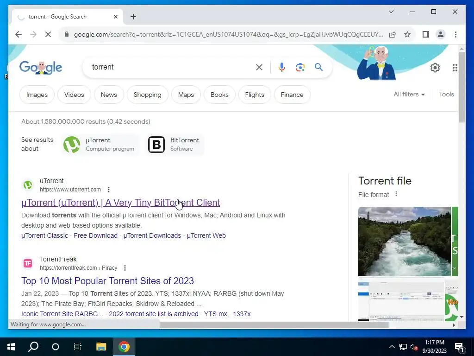Bookmark this page with the star icon
Image resolution: width=474 pixels, height=356 pixels.
pyautogui.click(x=407, y=34)
